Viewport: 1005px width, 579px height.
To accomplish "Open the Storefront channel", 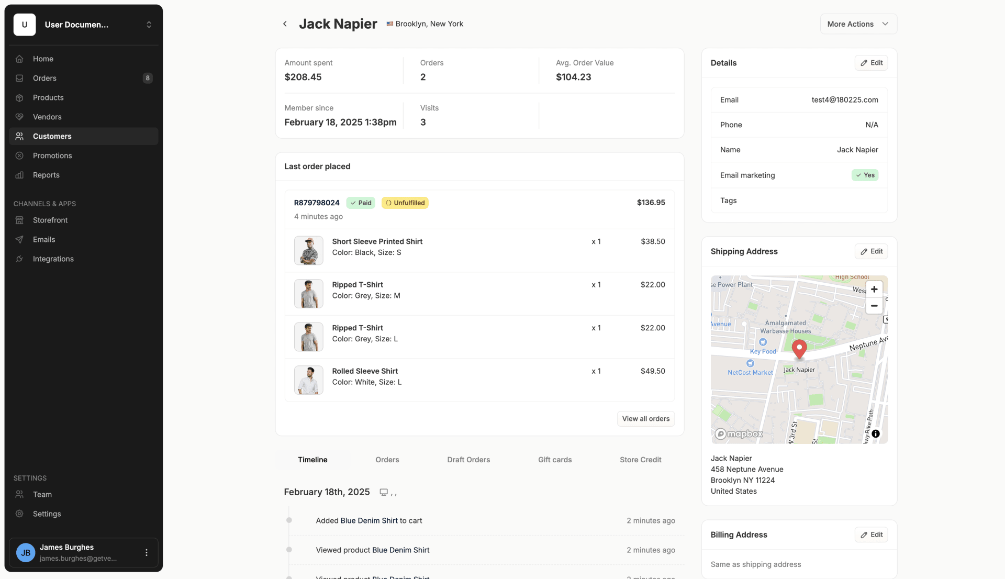I will (49, 220).
